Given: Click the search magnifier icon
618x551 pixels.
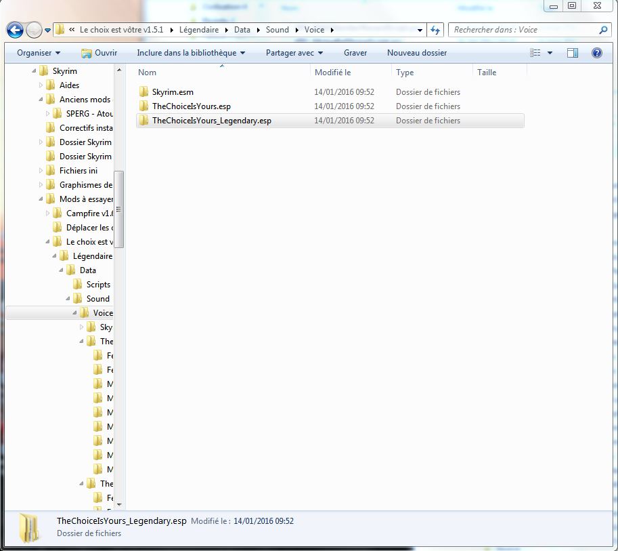Looking at the screenshot, I should click(603, 30).
